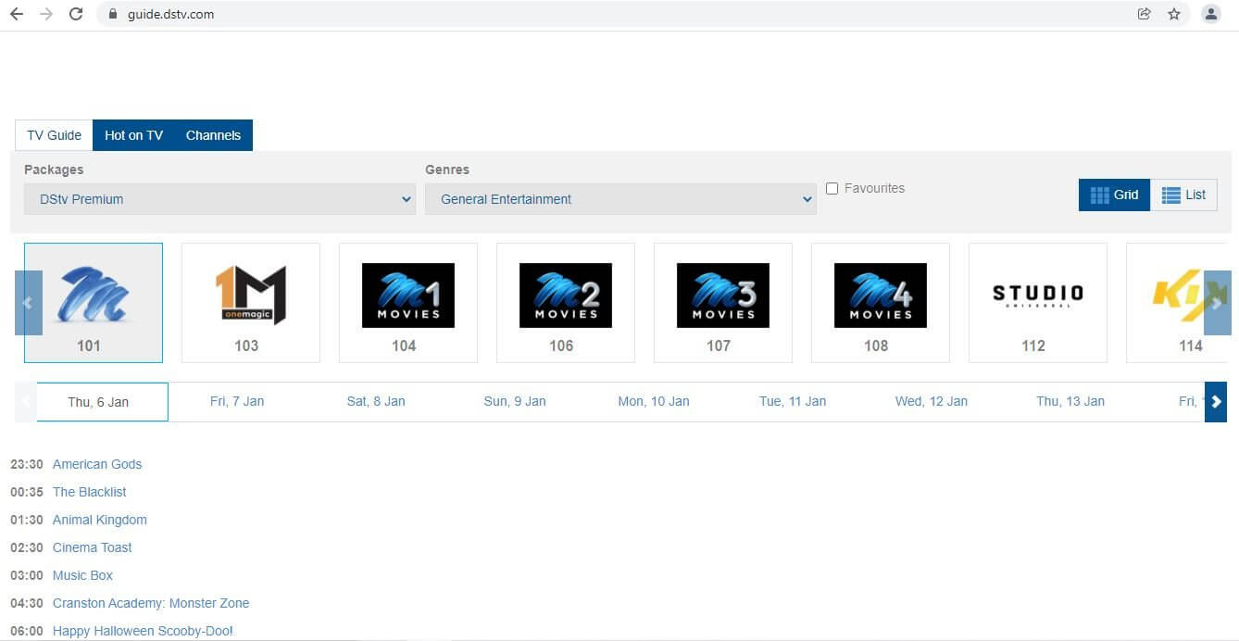Choose M-Net Movies 3 channel 107

(x=723, y=303)
